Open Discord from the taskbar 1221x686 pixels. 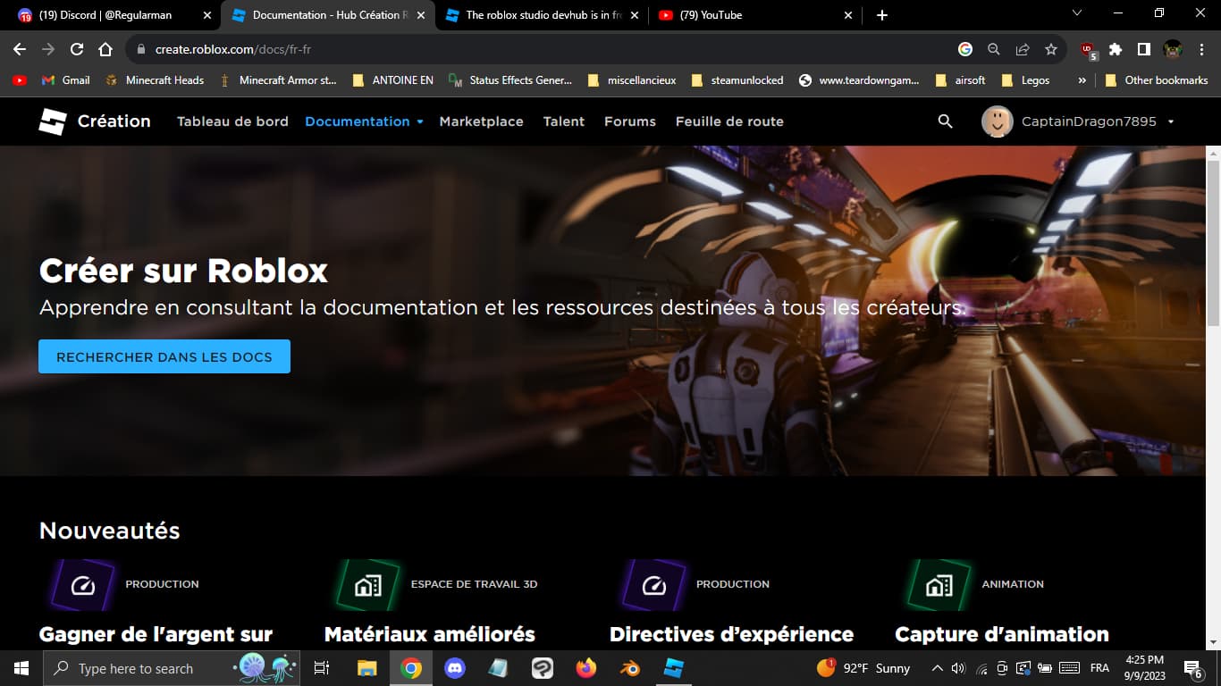tap(455, 667)
